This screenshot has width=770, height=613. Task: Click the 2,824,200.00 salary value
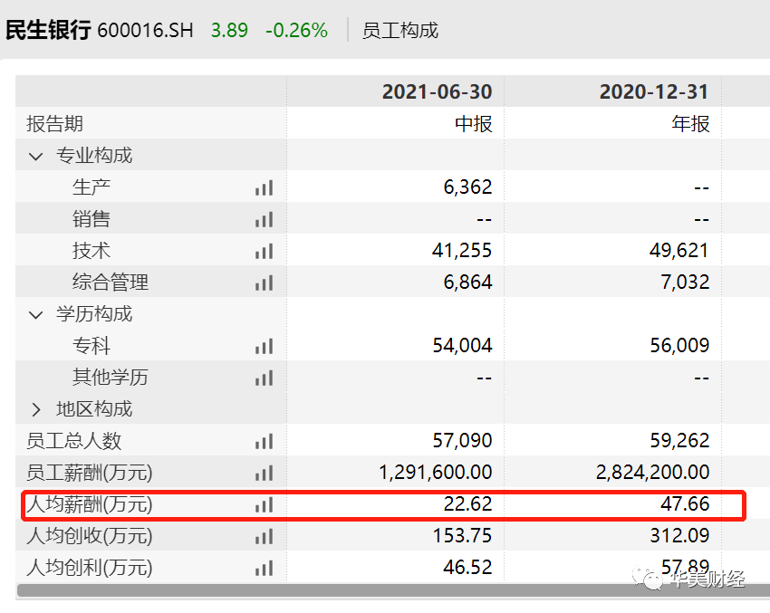(x=652, y=472)
